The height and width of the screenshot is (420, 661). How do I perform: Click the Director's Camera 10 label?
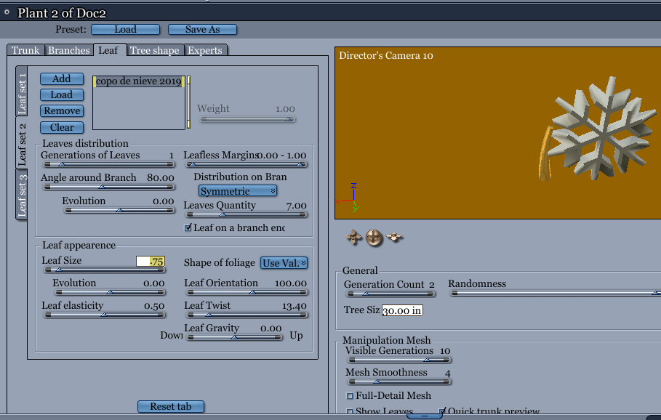(x=385, y=56)
